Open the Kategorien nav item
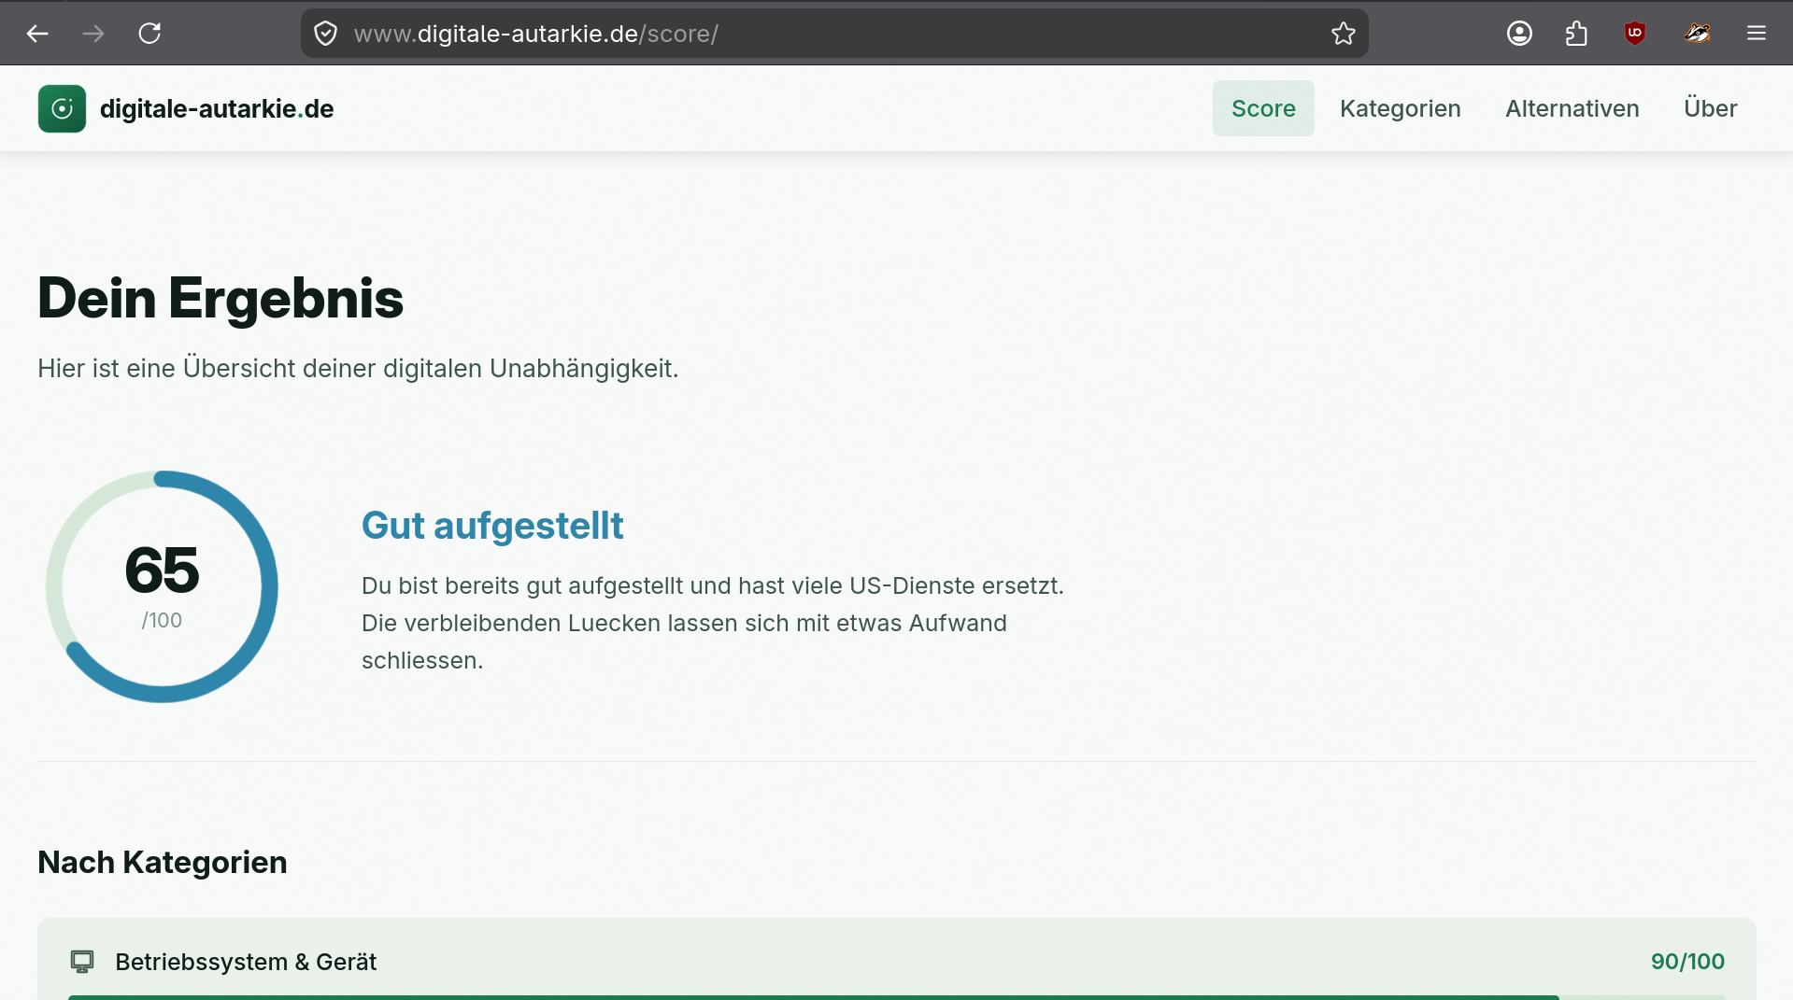 (x=1400, y=108)
